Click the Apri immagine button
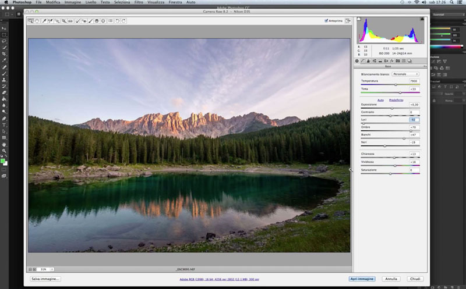 tap(362, 279)
